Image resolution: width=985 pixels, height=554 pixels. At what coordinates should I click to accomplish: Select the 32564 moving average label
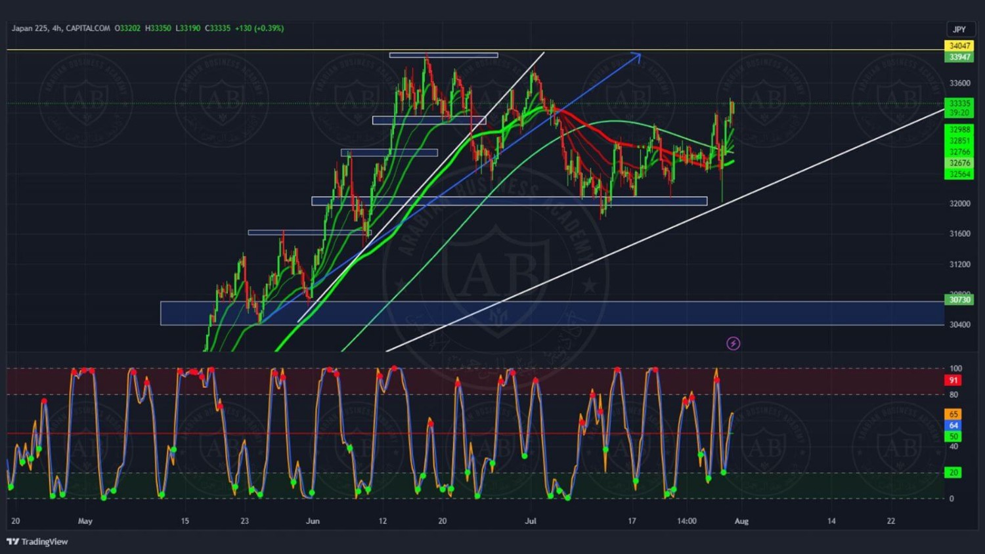[959, 174]
